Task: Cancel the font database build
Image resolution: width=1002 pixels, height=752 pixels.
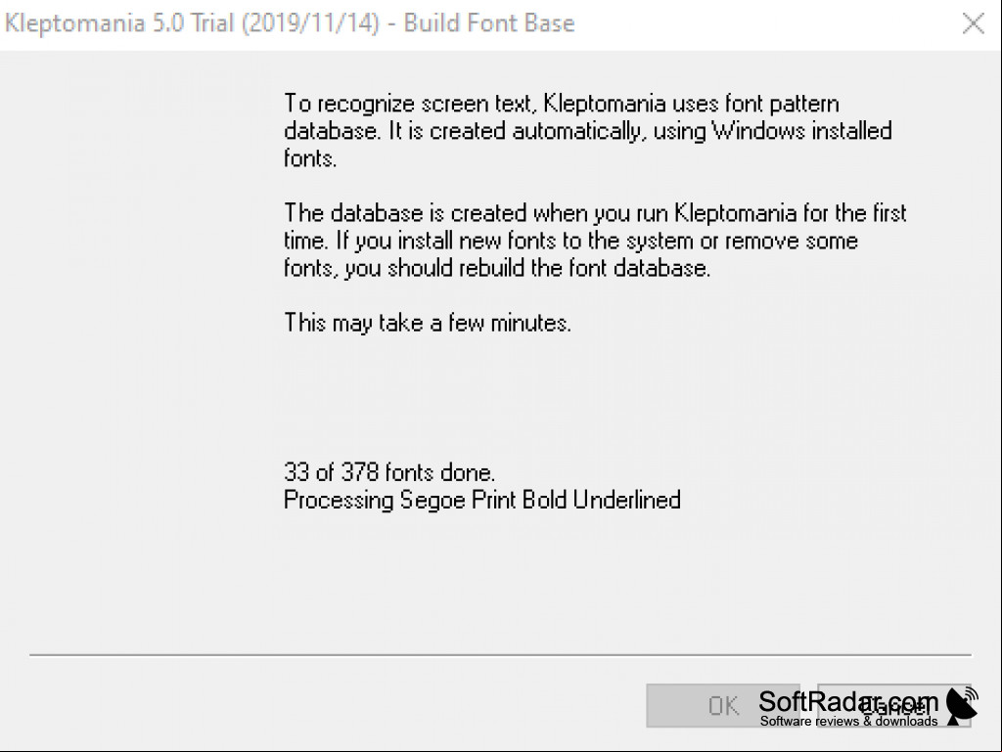Action: tap(894, 705)
